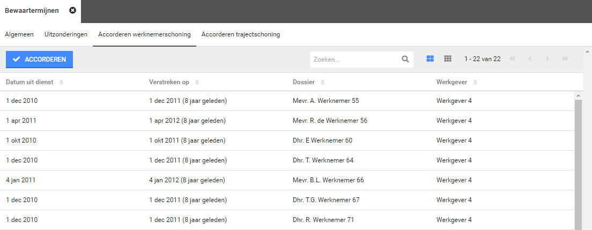Jump to last page of results

565,59
